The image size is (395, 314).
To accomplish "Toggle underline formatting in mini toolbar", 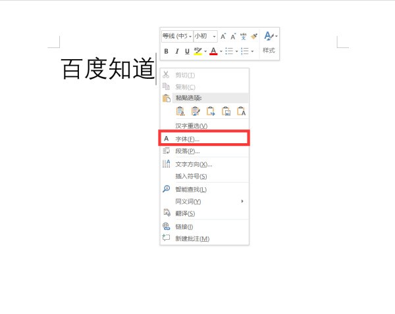I will pyautogui.click(x=187, y=51).
